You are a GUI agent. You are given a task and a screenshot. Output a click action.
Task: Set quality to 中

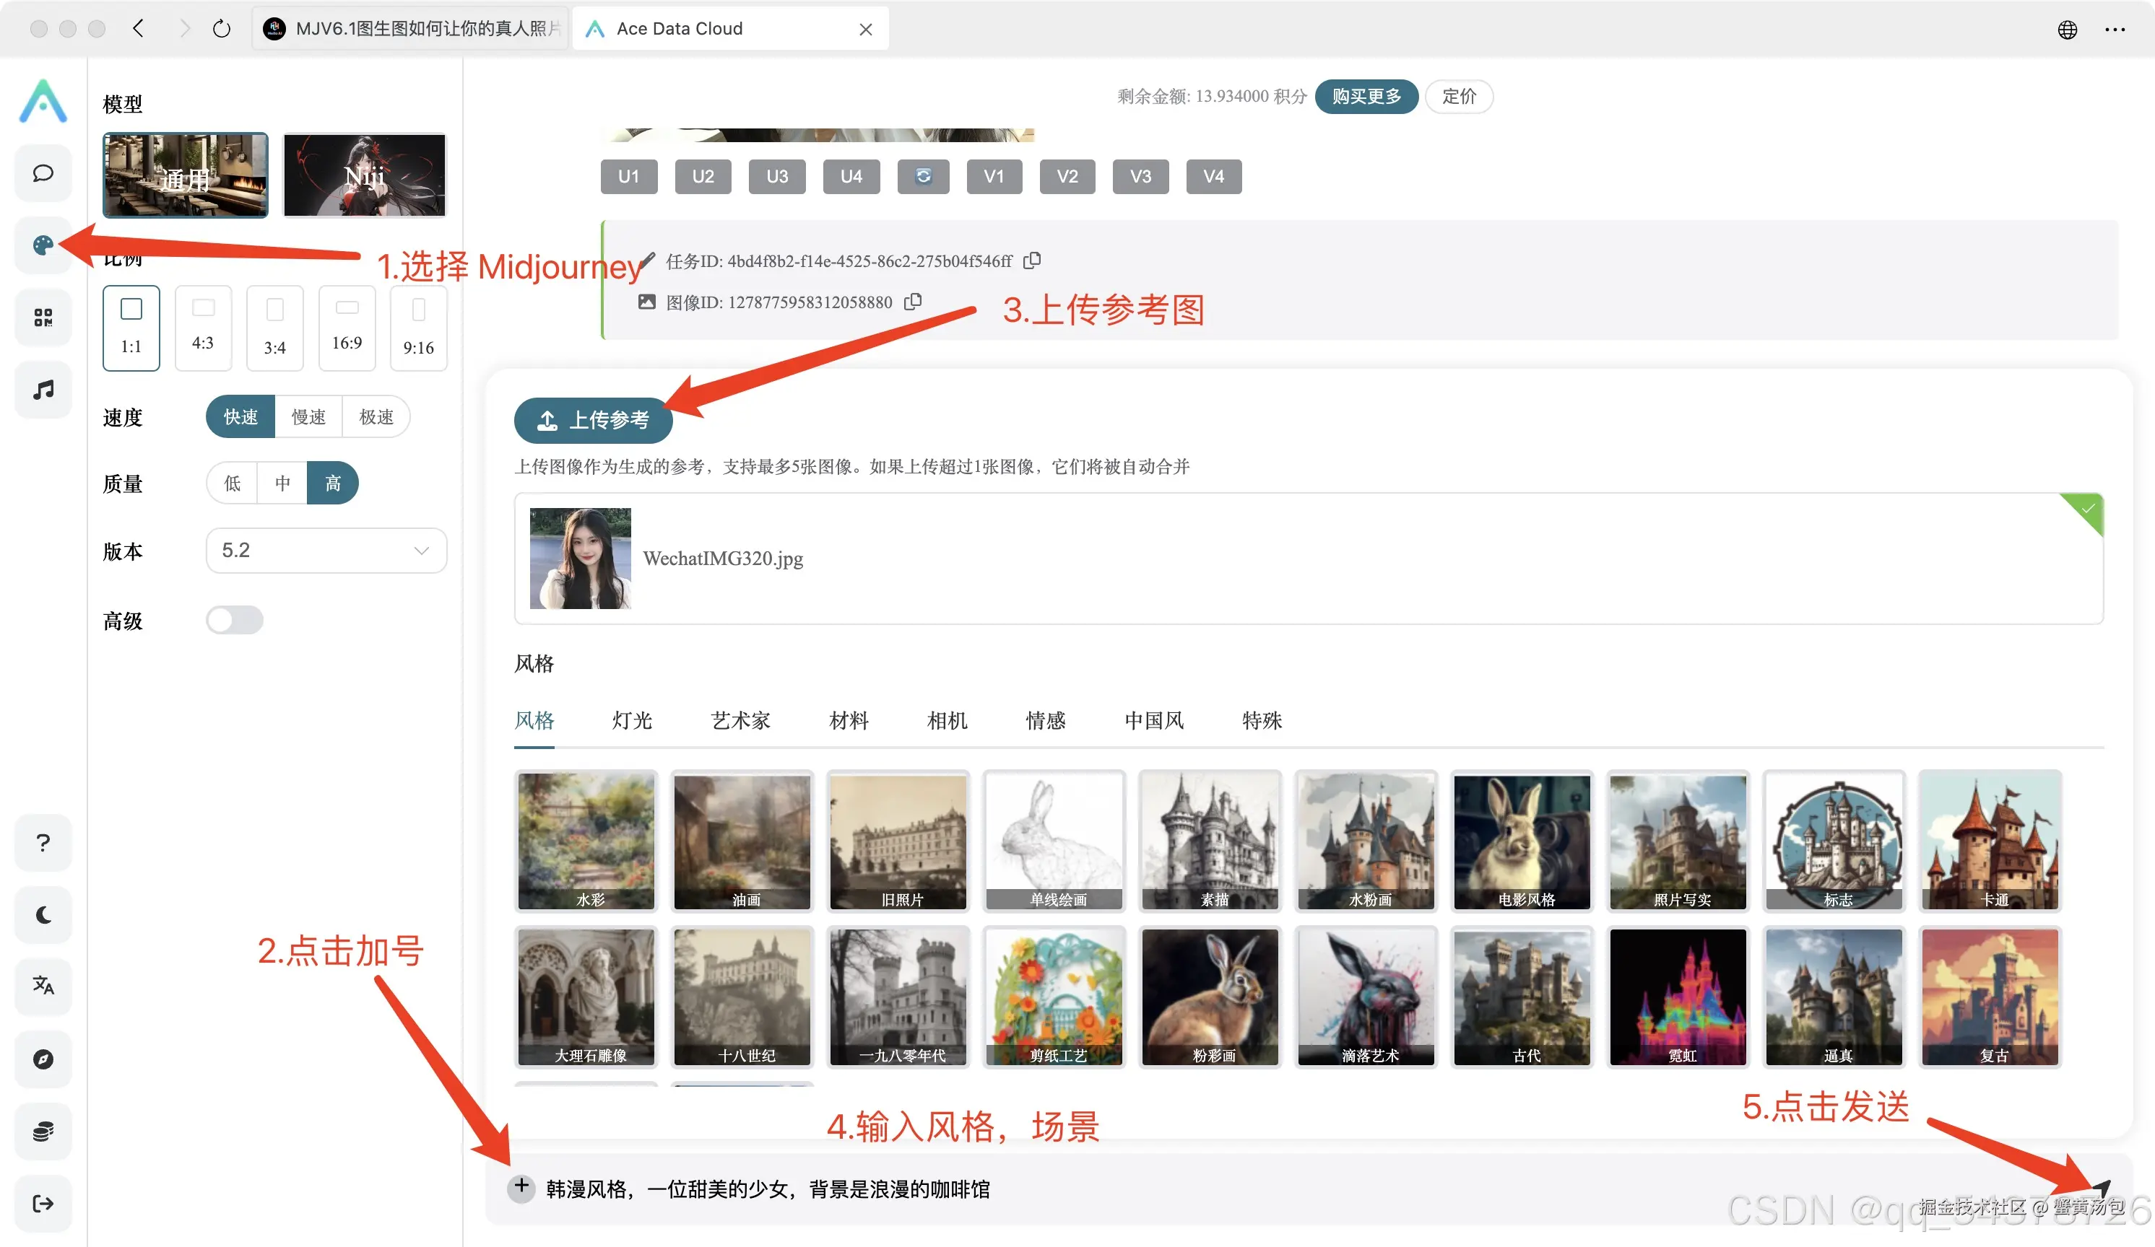[282, 483]
